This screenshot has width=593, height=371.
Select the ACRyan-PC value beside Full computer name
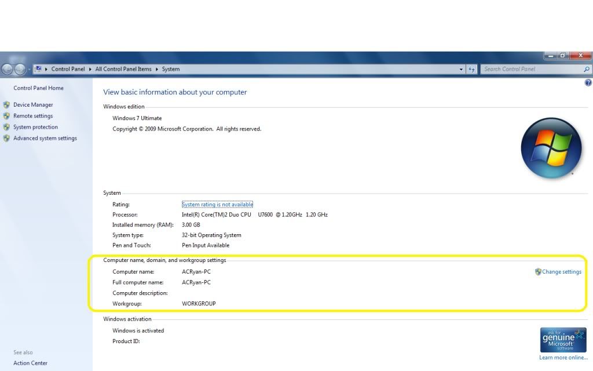[196, 282]
